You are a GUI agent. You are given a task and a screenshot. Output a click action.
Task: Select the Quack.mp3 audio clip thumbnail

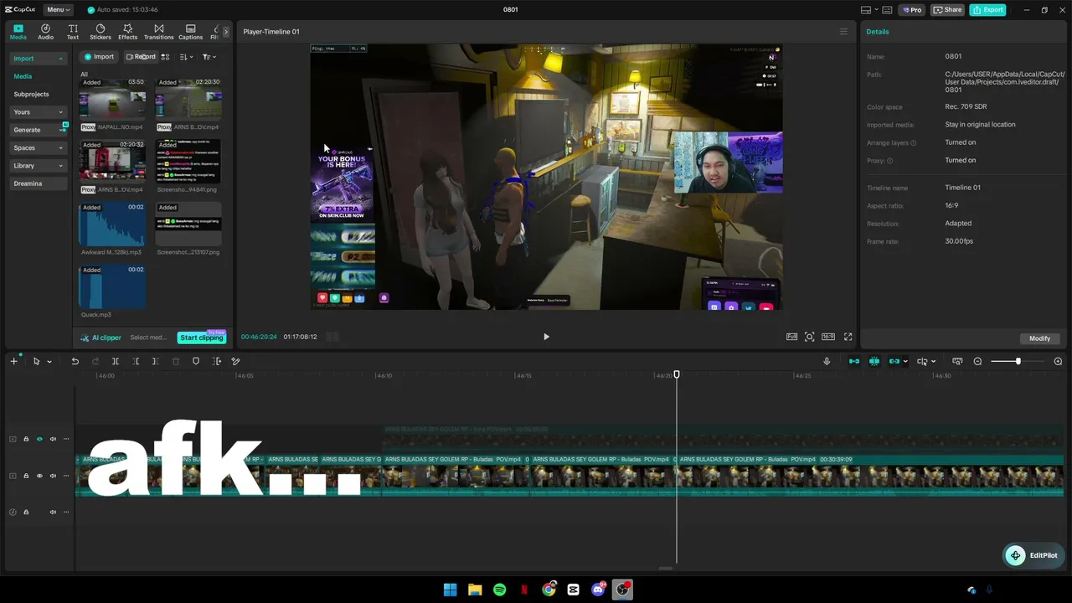[112, 287]
